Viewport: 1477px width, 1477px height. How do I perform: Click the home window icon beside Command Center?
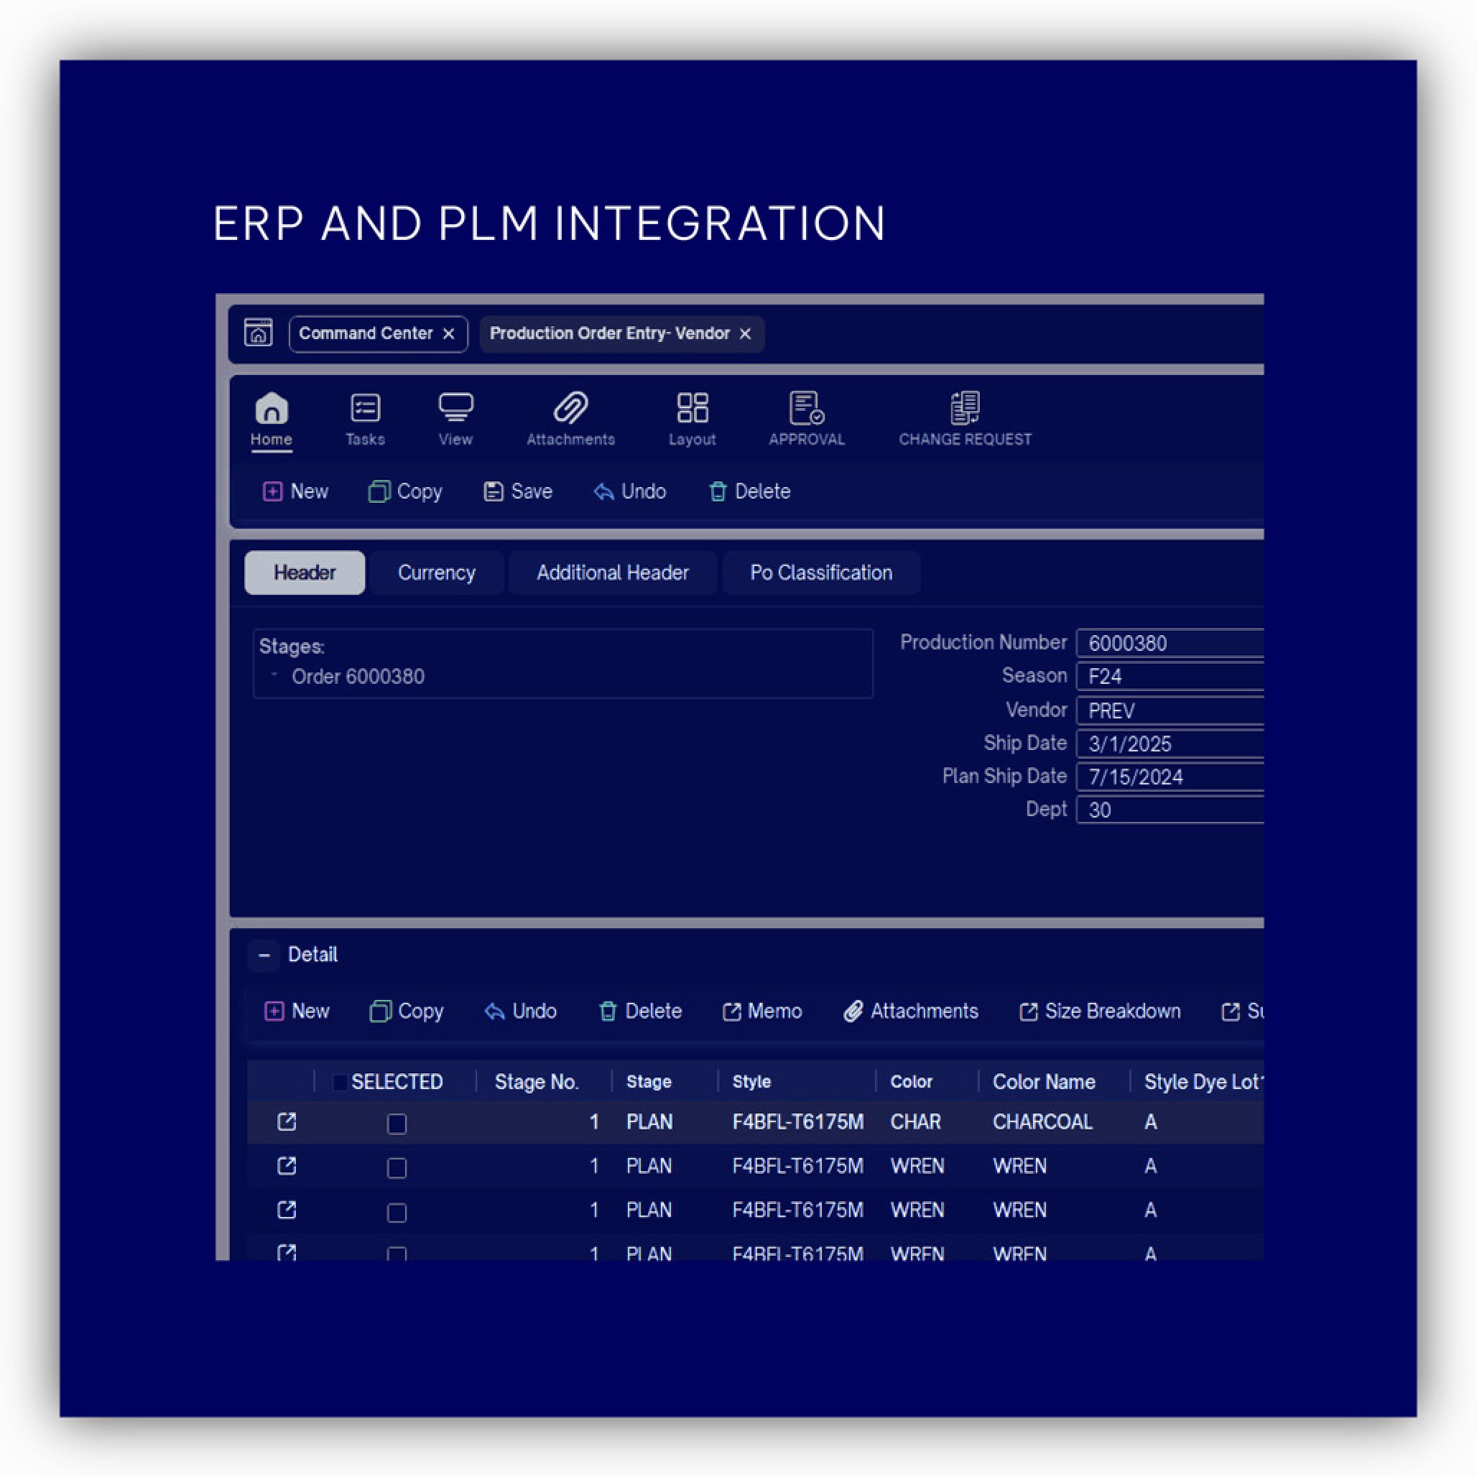coord(259,333)
